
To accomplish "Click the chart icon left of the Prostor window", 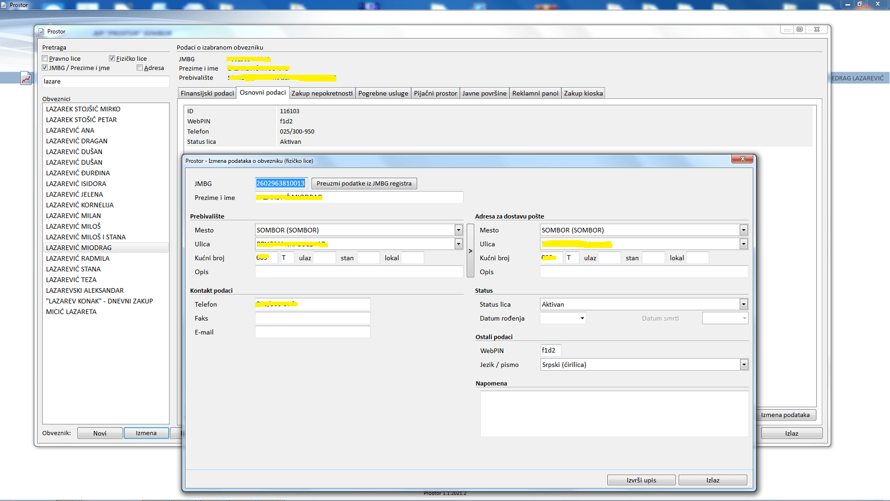I will coord(26,78).
